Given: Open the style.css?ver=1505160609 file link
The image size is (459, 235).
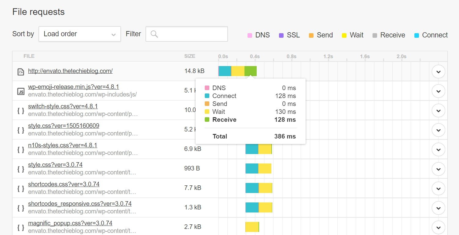Looking at the screenshot, I should pyautogui.click(x=64, y=126).
